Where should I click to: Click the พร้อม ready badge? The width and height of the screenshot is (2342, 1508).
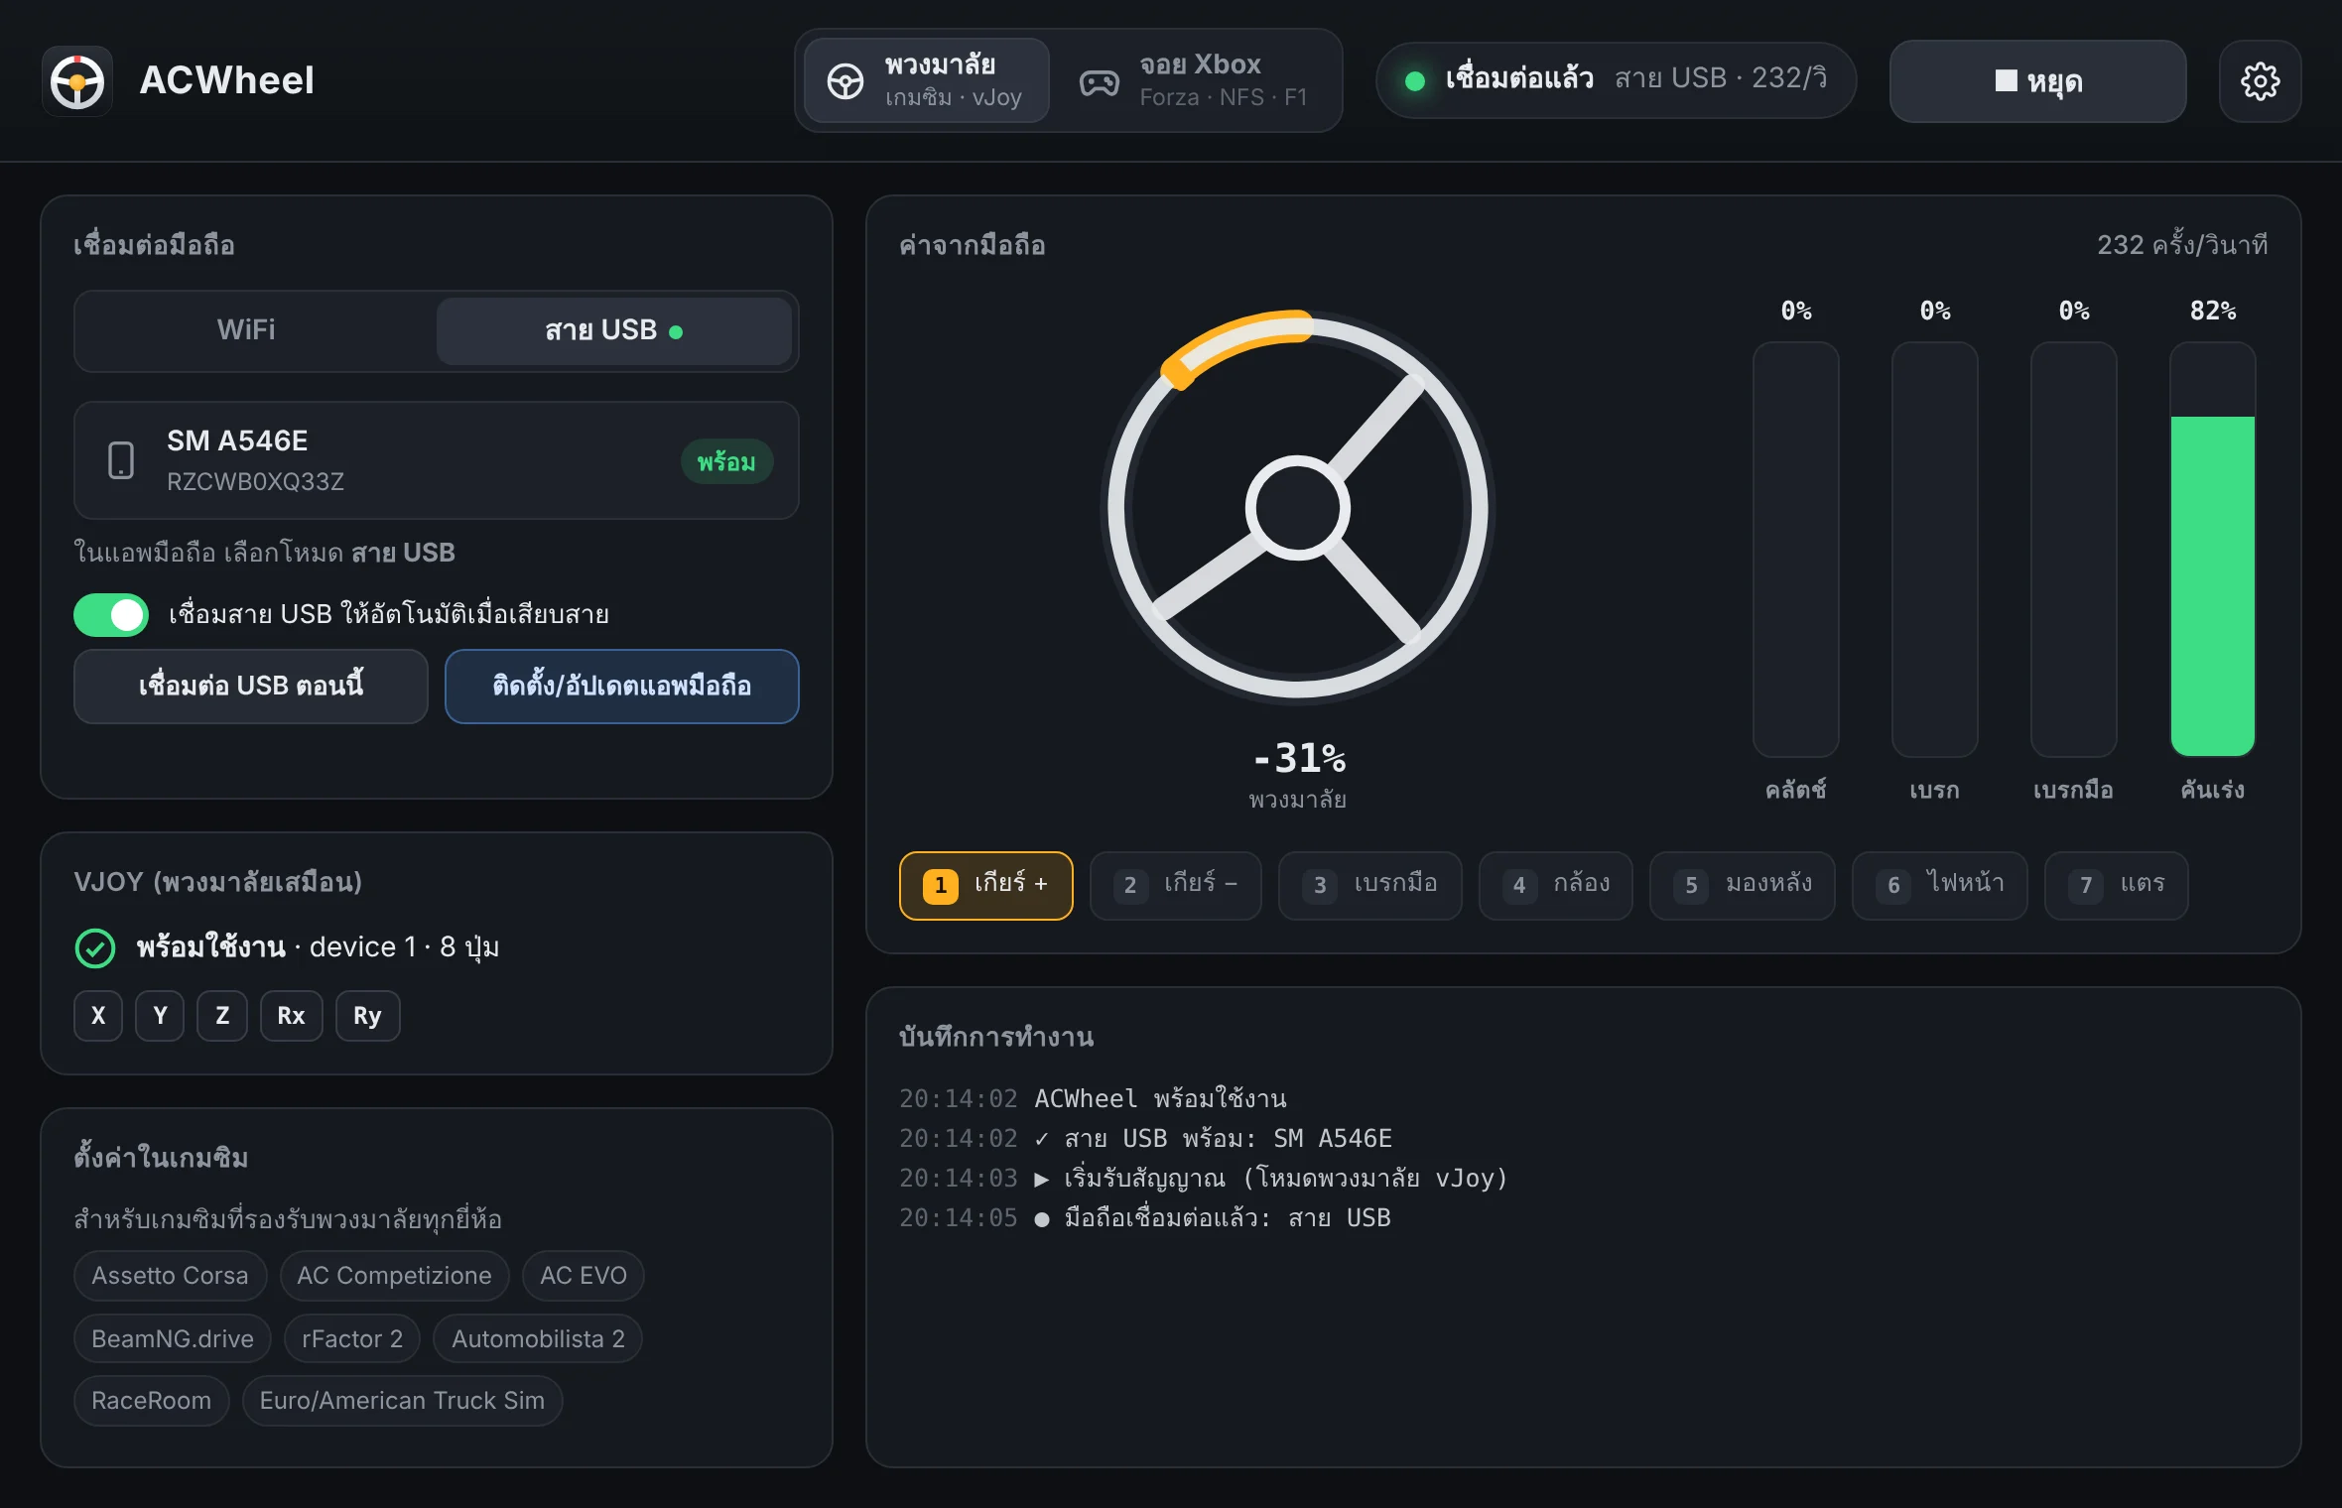tap(726, 461)
